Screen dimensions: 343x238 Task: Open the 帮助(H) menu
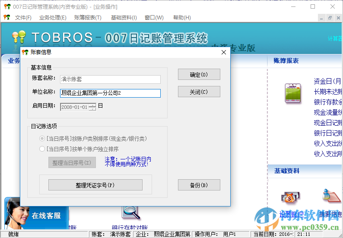182,18
